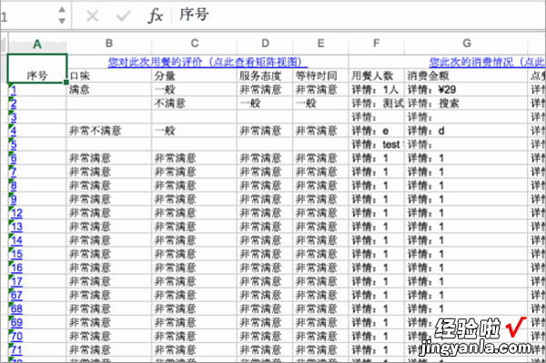The height and width of the screenshot is (363, 546).
Task: Open row link number 7
Action: (14, 172)
